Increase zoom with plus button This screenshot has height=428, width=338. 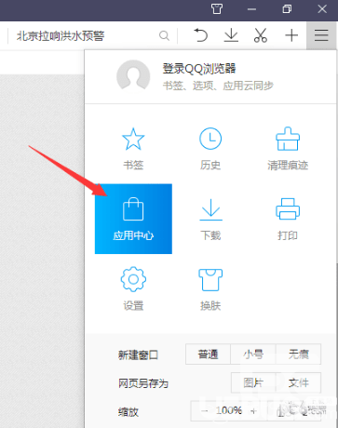coord(253,411)
